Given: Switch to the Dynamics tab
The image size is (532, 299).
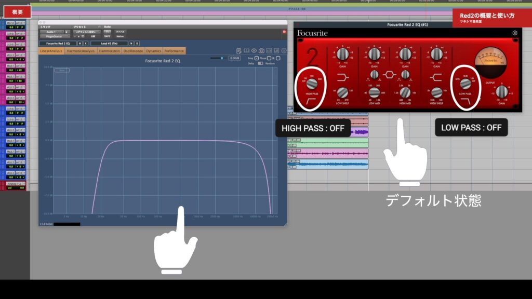Looking at the screenshot, I should tap(153, 51).
